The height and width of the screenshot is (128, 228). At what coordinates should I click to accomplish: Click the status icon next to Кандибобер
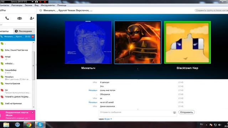tap(2, 70)
